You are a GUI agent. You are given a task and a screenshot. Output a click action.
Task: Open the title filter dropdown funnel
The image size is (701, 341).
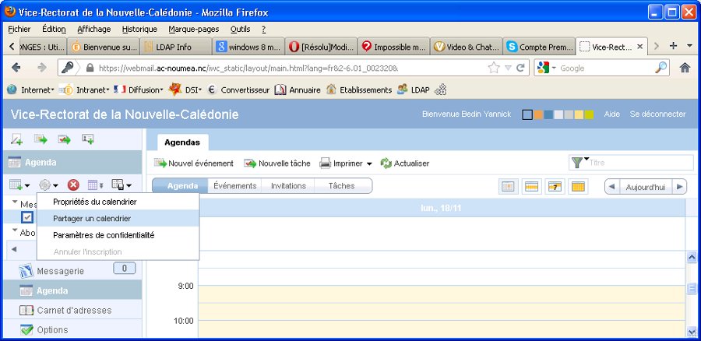[x=579, y=163]
